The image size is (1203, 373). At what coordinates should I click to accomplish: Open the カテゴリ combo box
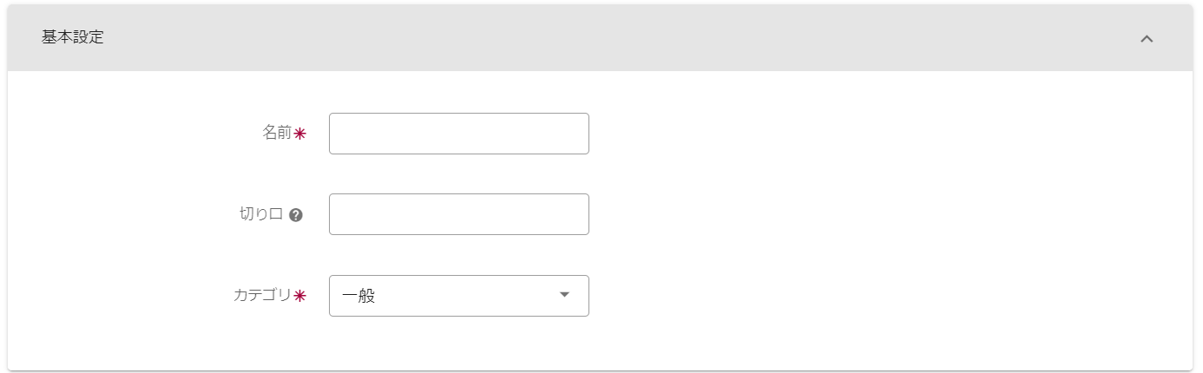[x=458, y=296]
